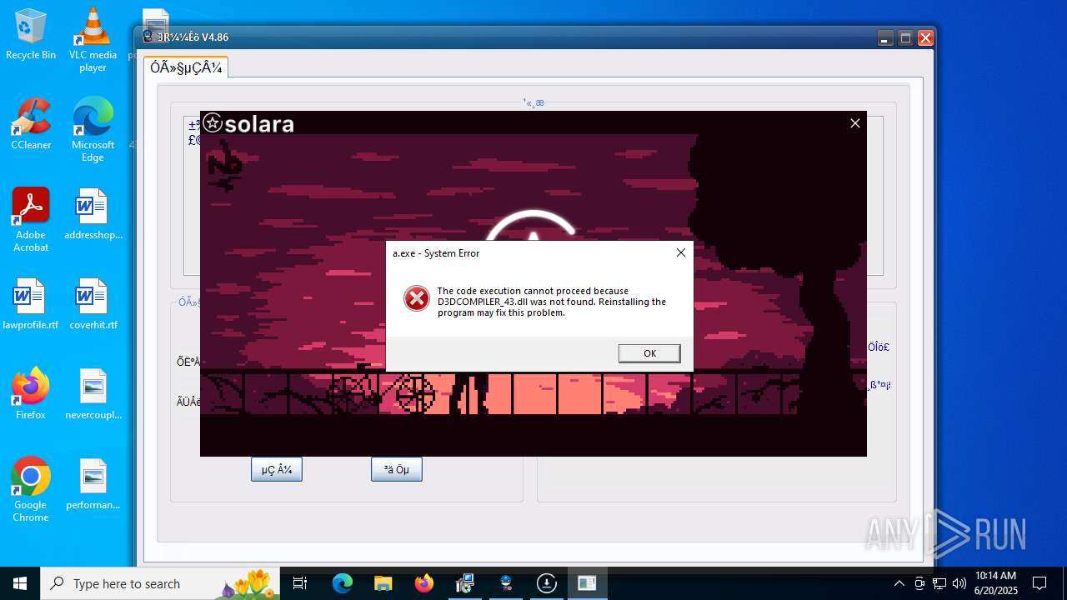Open network settings from the tray
The height and width of the screenshot is (600, 1067).
coord(939,583)
